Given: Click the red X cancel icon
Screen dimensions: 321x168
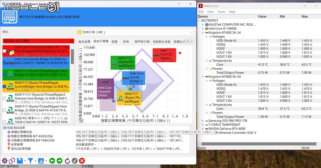Looking at the screenshot, I should (x=82, y=161).
